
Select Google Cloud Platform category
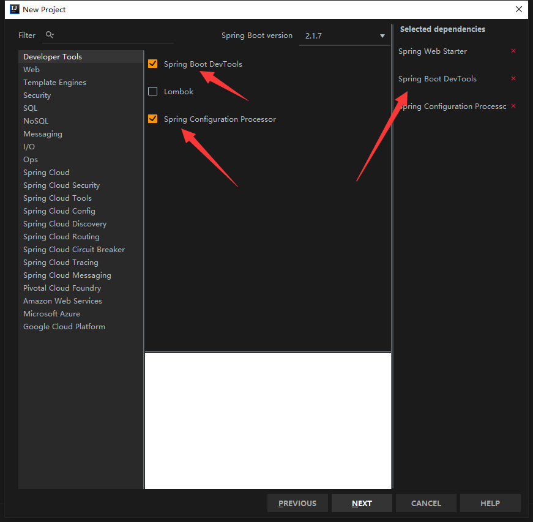[81, 327]
